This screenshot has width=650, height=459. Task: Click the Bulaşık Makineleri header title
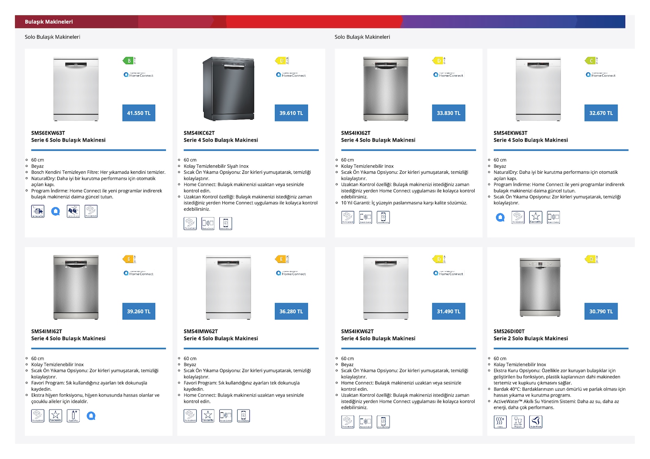49,22
